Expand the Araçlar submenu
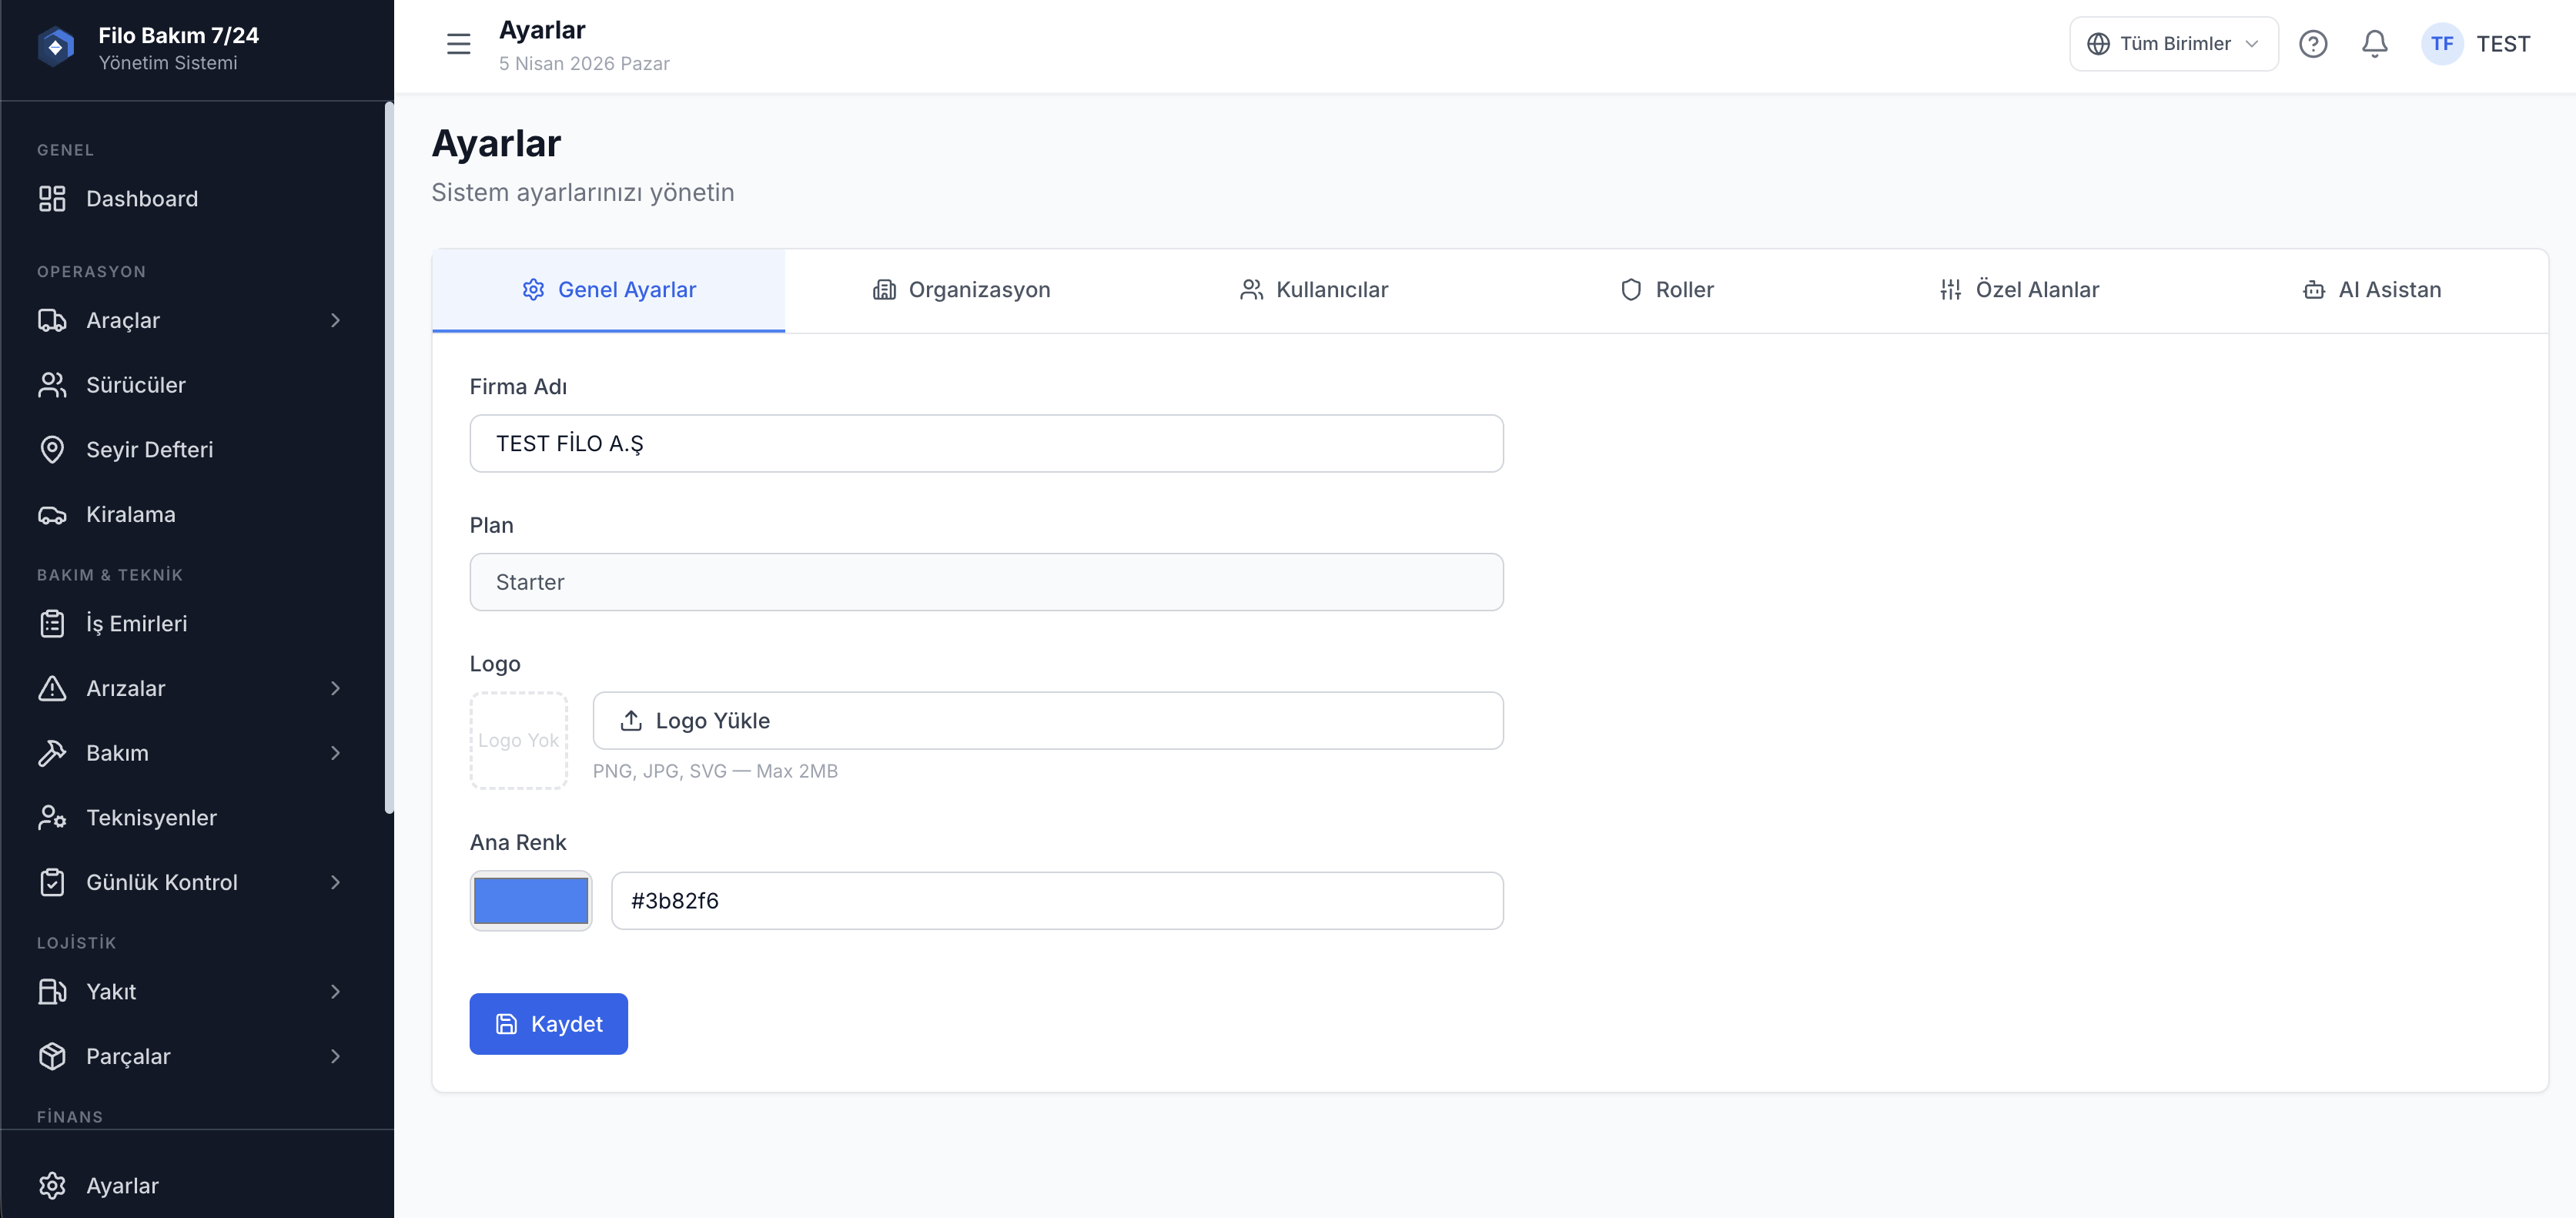The height and width of the screenshot is (1218, 2576). click(x=335, y=321)
